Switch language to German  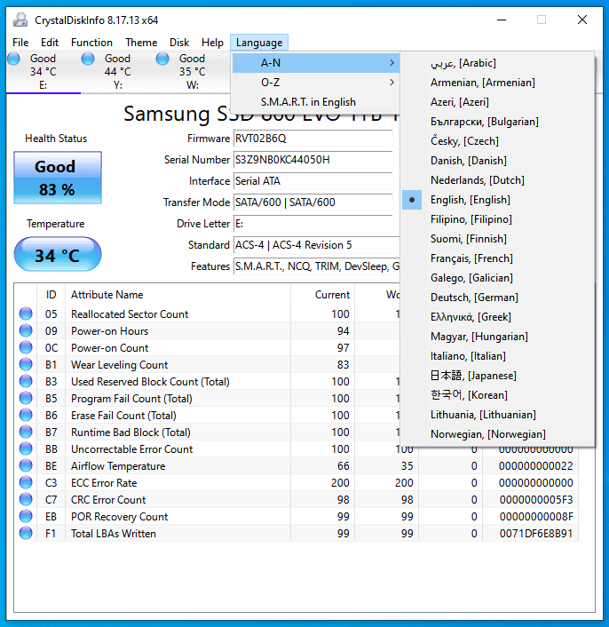497,298
